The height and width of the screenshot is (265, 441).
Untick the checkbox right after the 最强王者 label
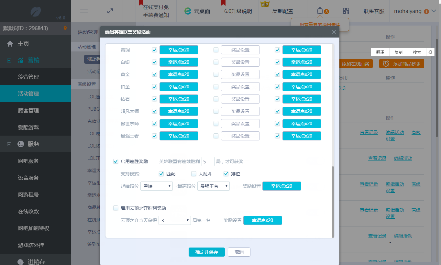click(x=154, y=136)
